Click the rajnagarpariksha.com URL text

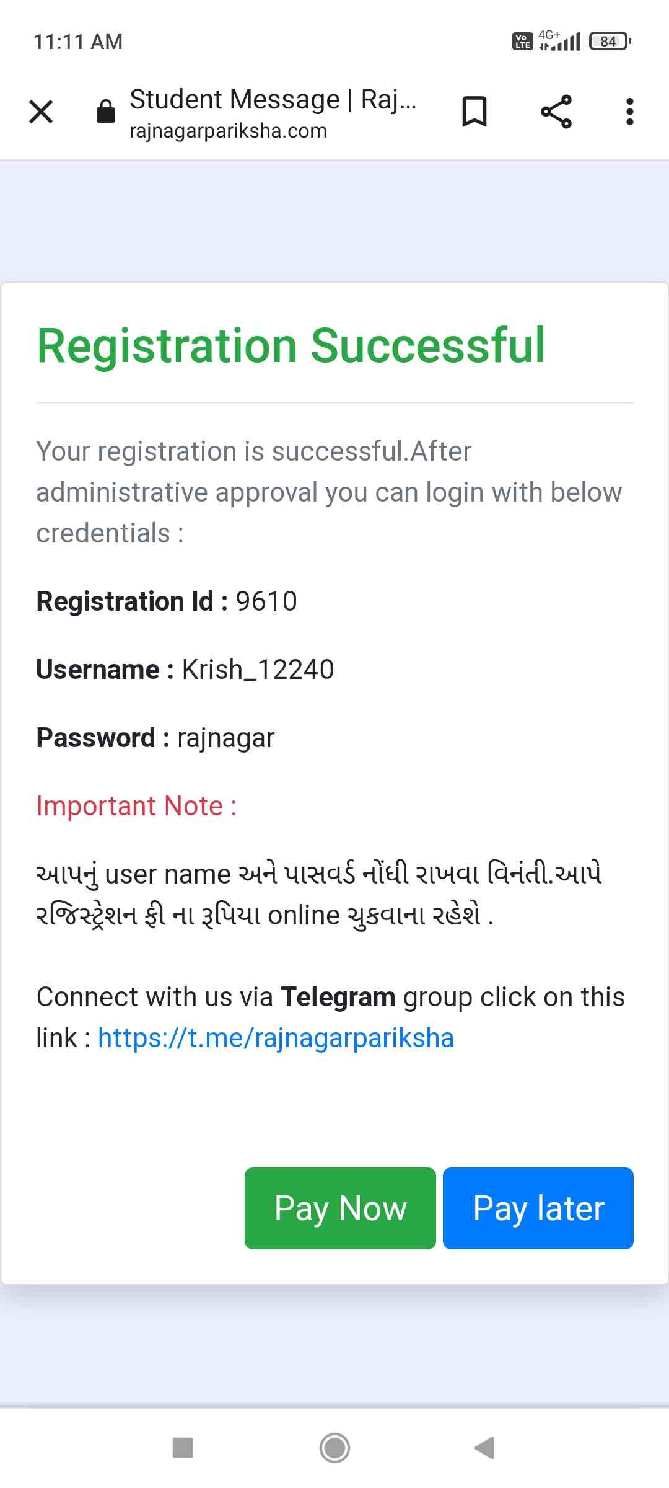(x=228, y=131)
